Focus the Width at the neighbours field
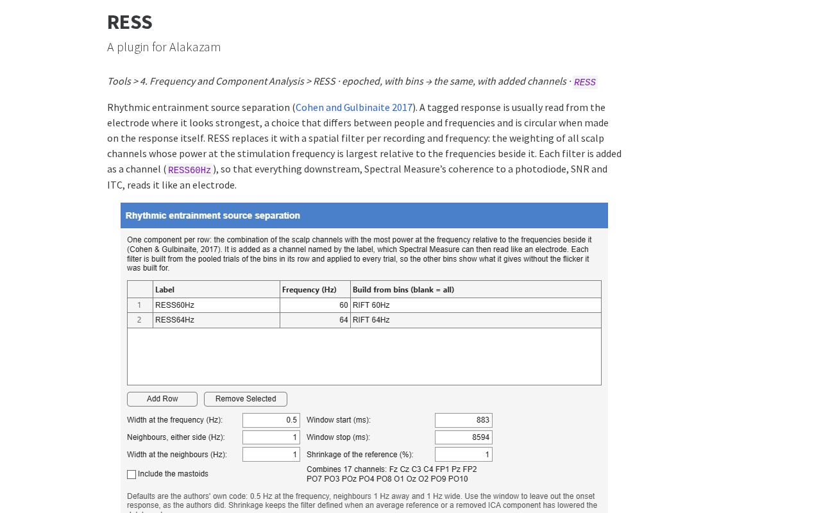821x513 pixels. (x=271, y=455)
